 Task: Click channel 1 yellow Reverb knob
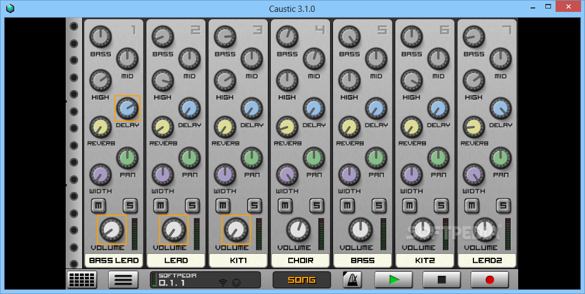pos(101,127)
